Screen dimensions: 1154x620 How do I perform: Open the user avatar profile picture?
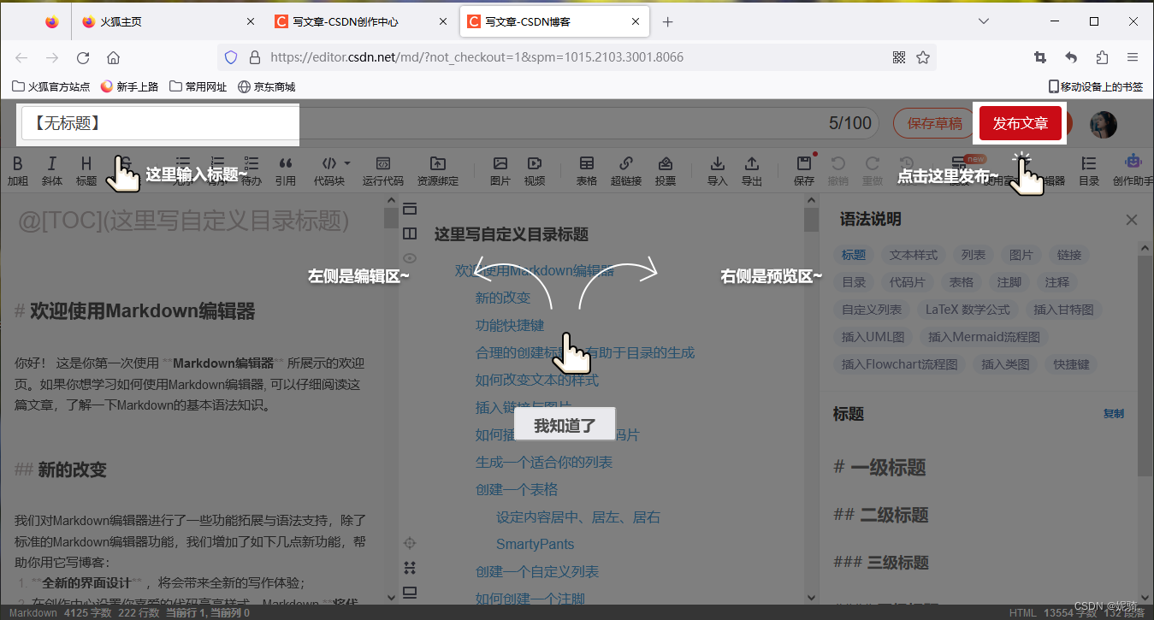1104,124
